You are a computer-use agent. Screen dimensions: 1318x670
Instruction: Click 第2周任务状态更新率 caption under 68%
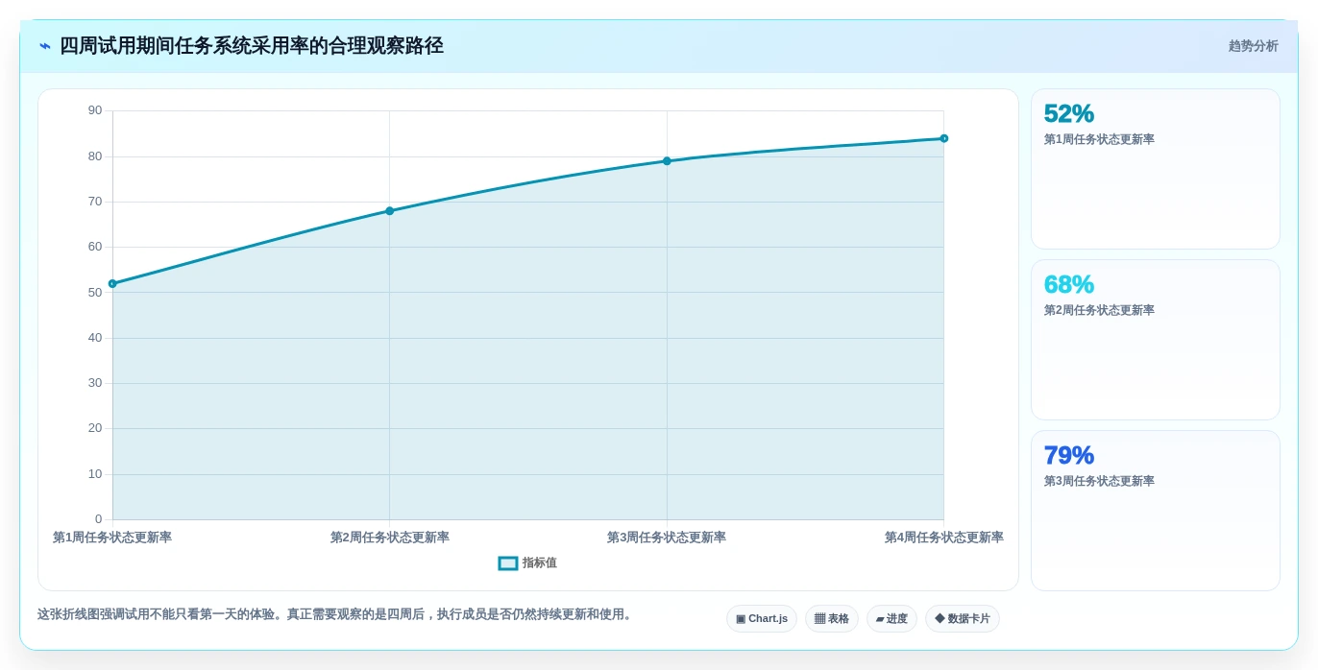[1099, 310]
